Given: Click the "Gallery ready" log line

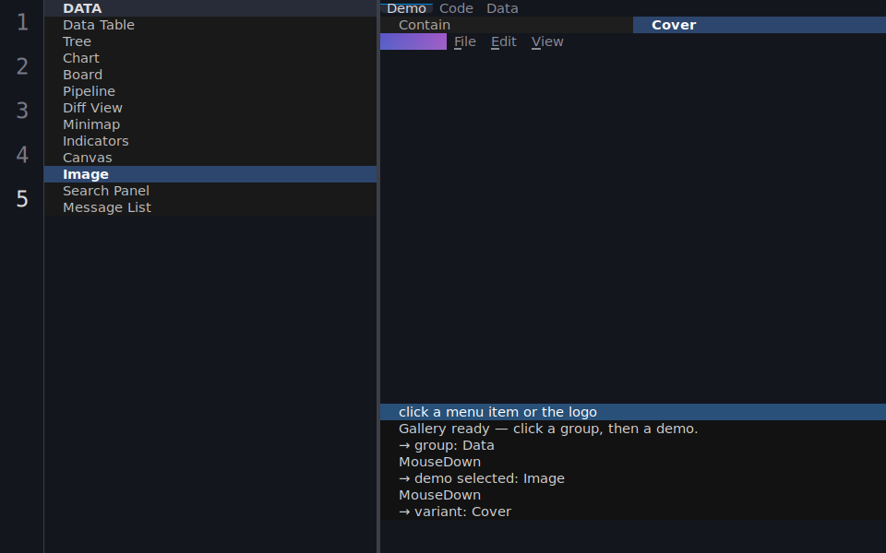Looking at the screenshot, I should click(x=633, y=429).
